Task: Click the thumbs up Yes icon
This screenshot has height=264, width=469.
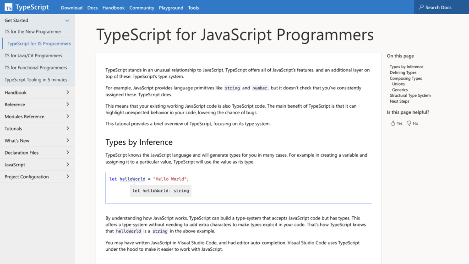Action: tap(393, 123)
